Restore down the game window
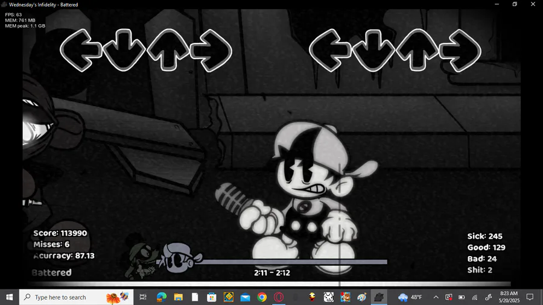The image size is (543, 305). [x=515, y=4]
